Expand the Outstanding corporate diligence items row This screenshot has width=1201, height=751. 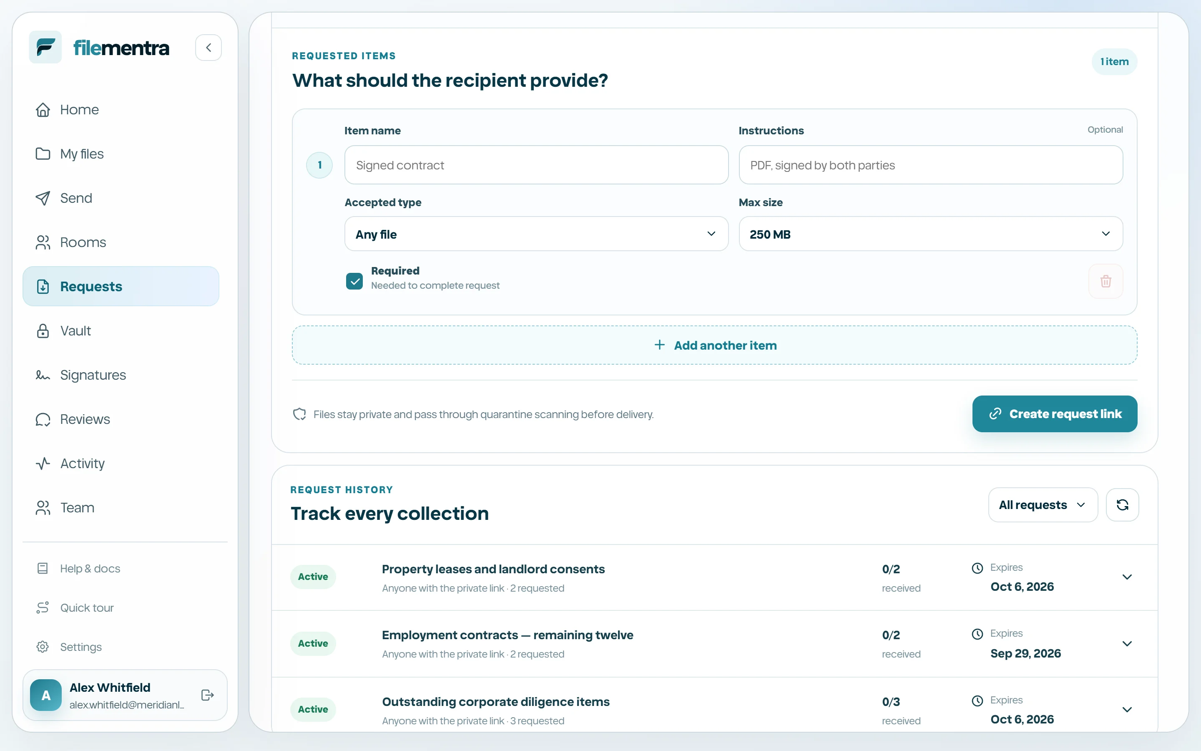(x=1126, y=710)
